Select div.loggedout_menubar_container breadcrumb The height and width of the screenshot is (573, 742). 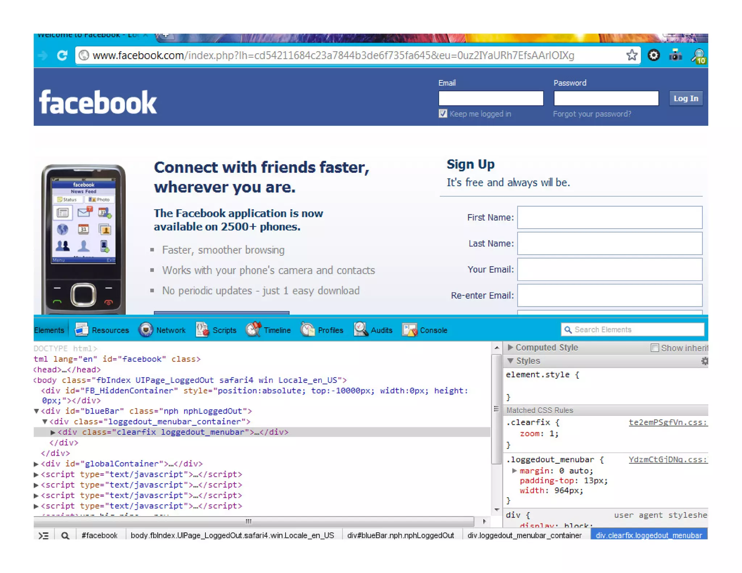524,535
